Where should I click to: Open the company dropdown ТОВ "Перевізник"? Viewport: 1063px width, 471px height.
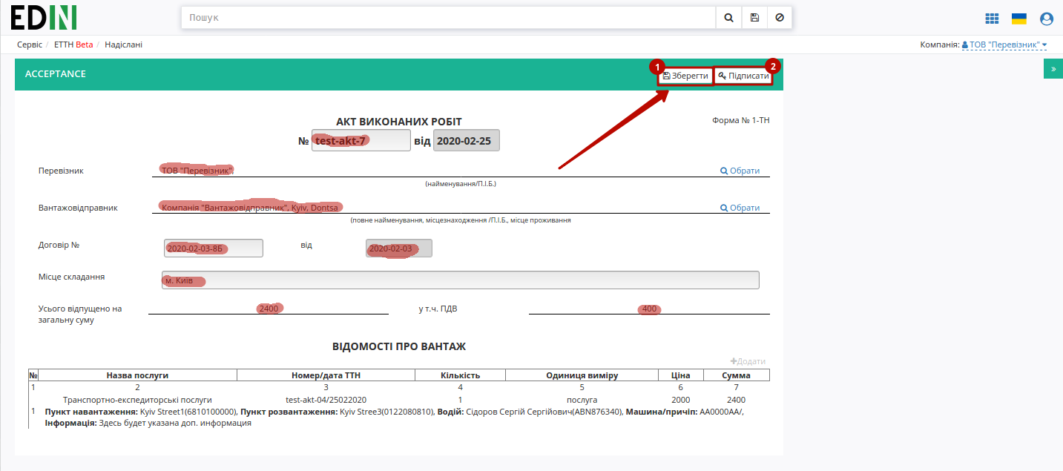(x=1004, y=45)
